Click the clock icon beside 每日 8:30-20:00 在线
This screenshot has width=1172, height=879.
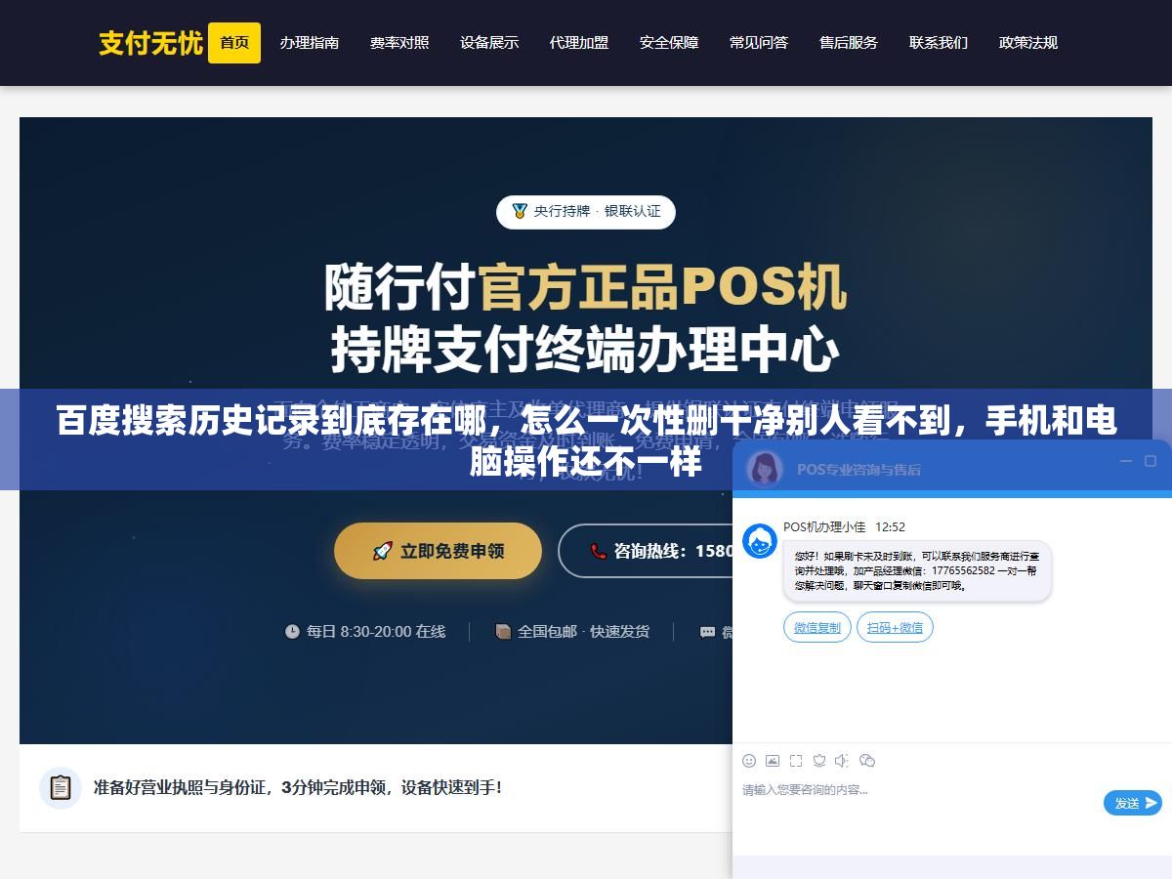point(292,632)
